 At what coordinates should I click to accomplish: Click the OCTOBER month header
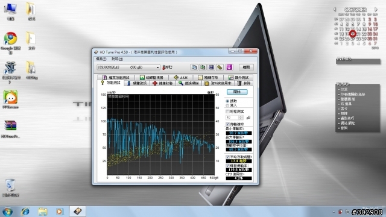[355, 10]
